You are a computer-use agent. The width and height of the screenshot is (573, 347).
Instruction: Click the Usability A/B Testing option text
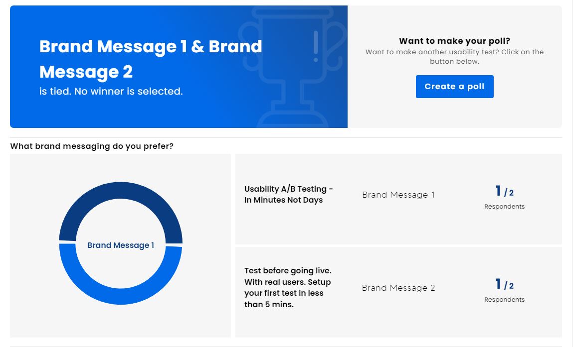click(288, 195)
